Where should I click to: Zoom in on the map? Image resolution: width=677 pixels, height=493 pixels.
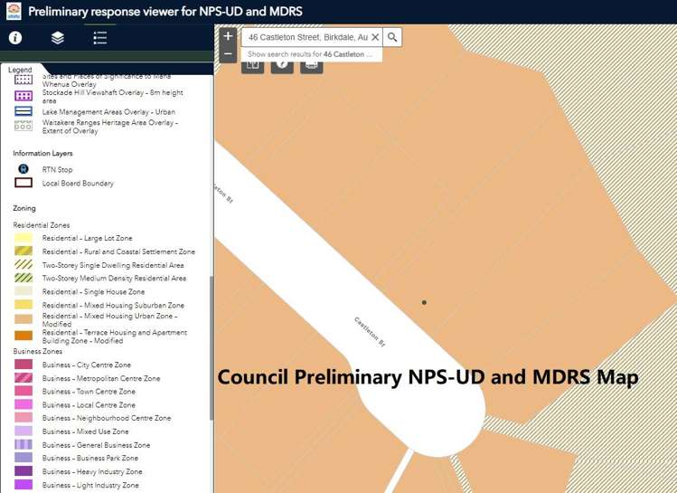pyautogui.click(x=228, y=36)
